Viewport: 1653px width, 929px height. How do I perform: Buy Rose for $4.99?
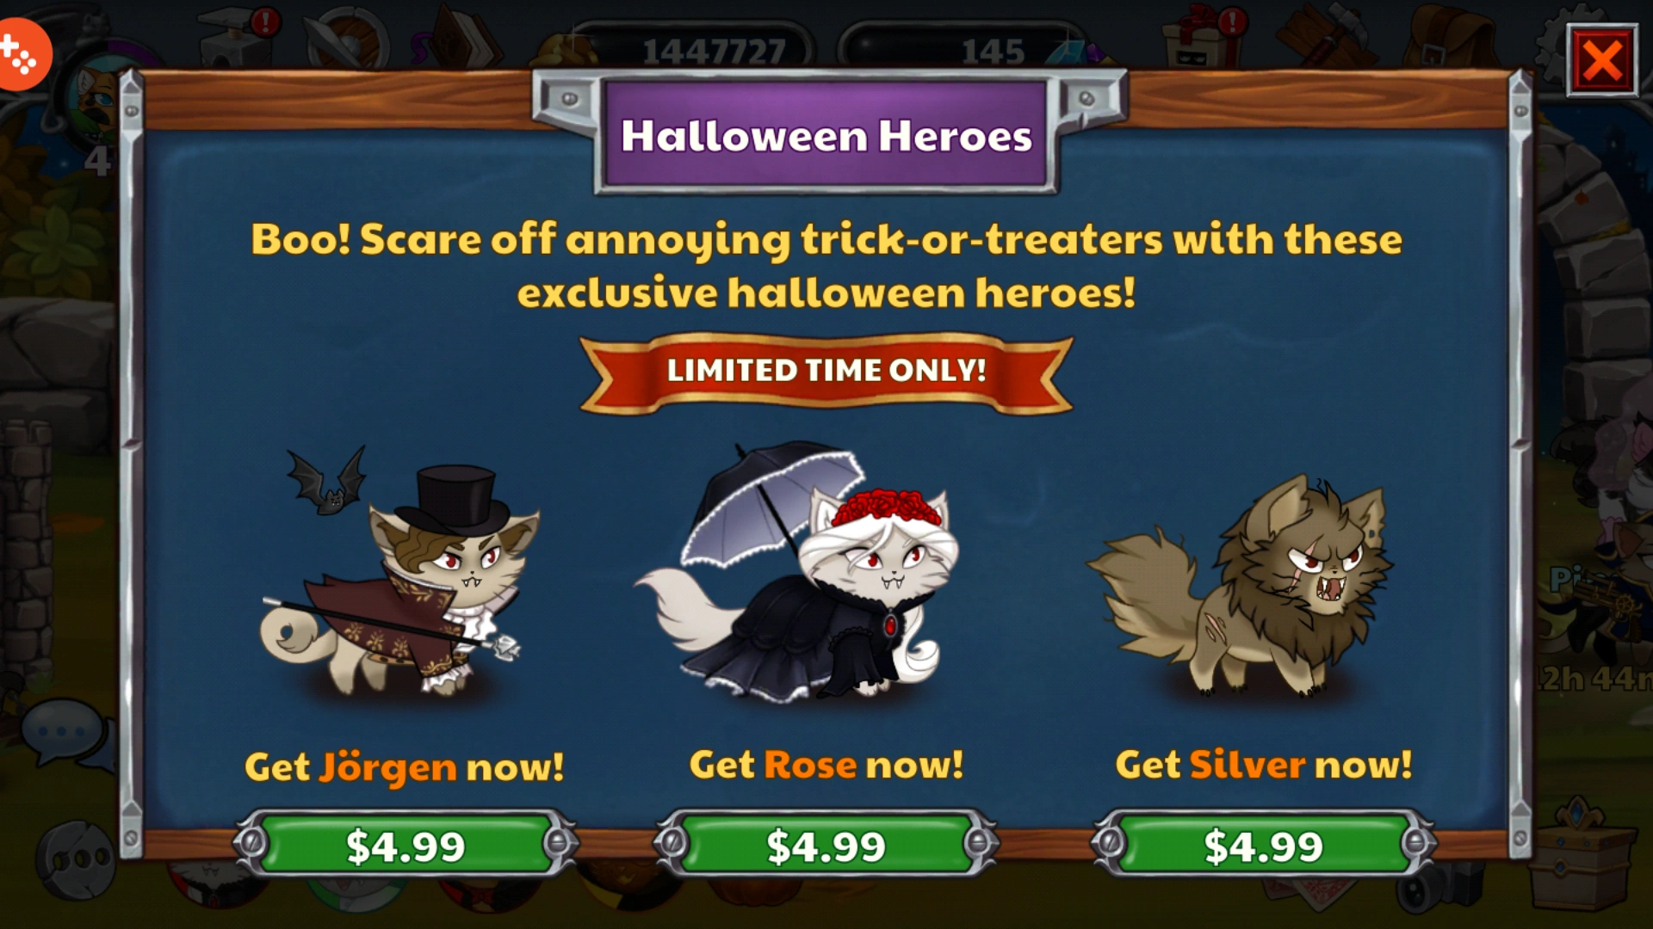826,846
